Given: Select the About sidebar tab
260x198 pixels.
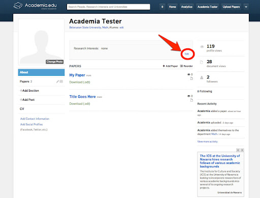Looking at the screenshot, I should point(41,72).
